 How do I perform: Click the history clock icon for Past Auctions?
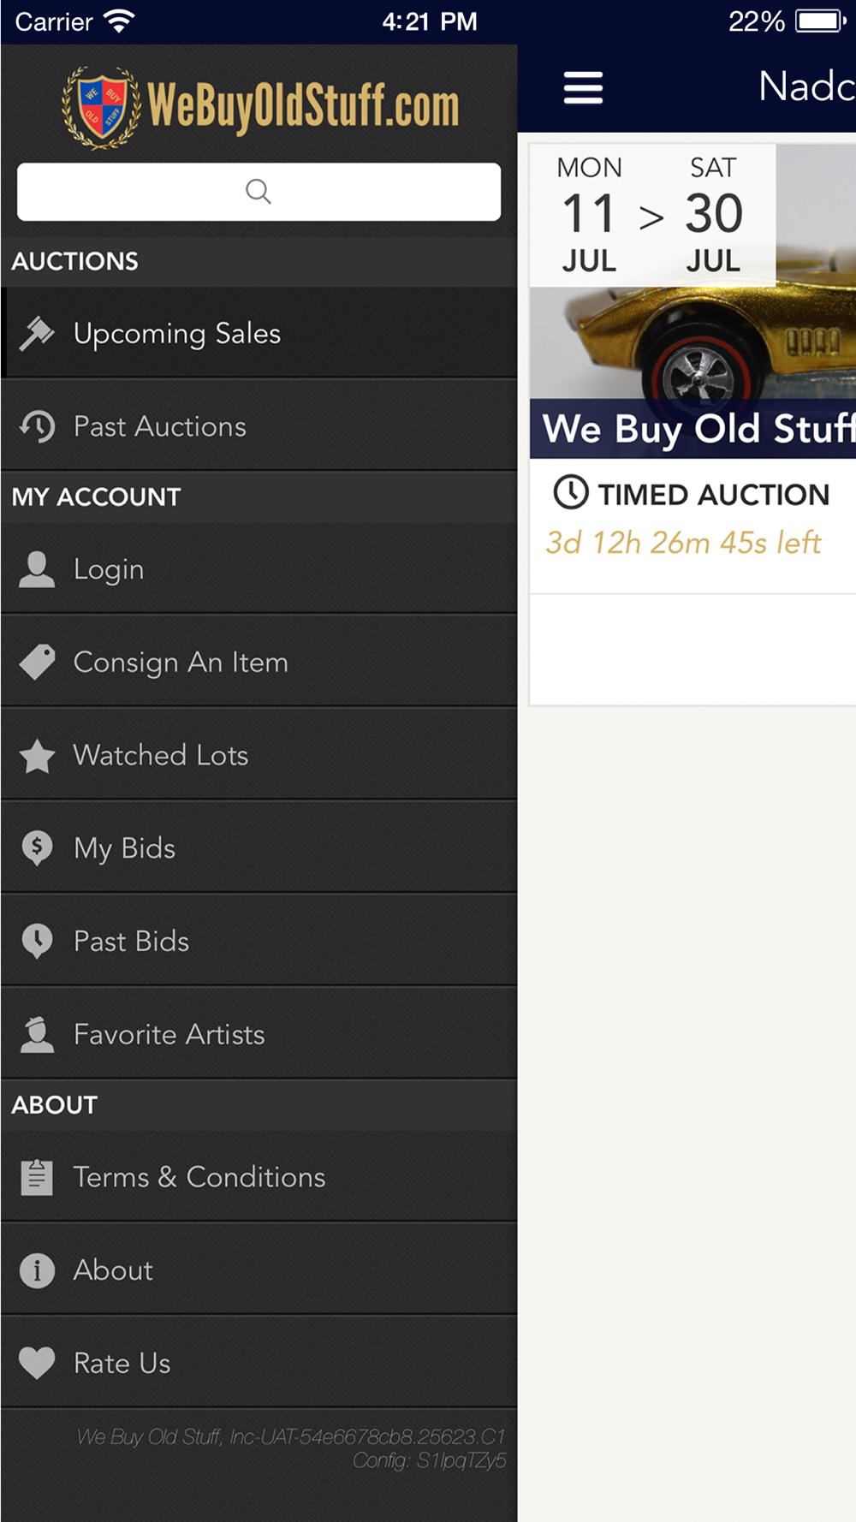[x=37, y=426]
